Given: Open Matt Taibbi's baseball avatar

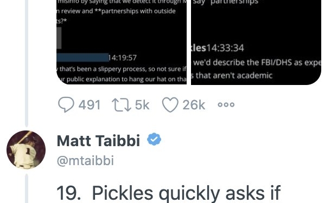Looking at the screenshot, I should click(x=26, y=150).
